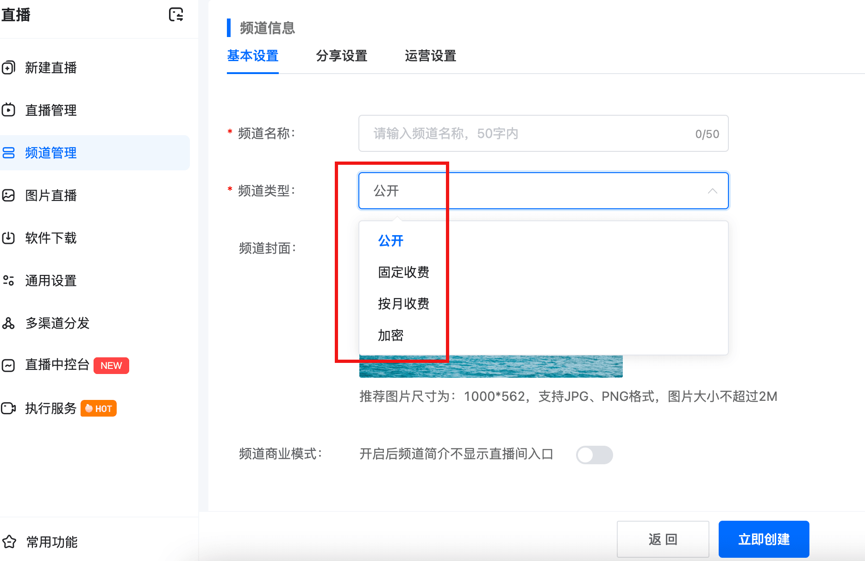Toggle the 频道商业模式 switch

[595, 455]
